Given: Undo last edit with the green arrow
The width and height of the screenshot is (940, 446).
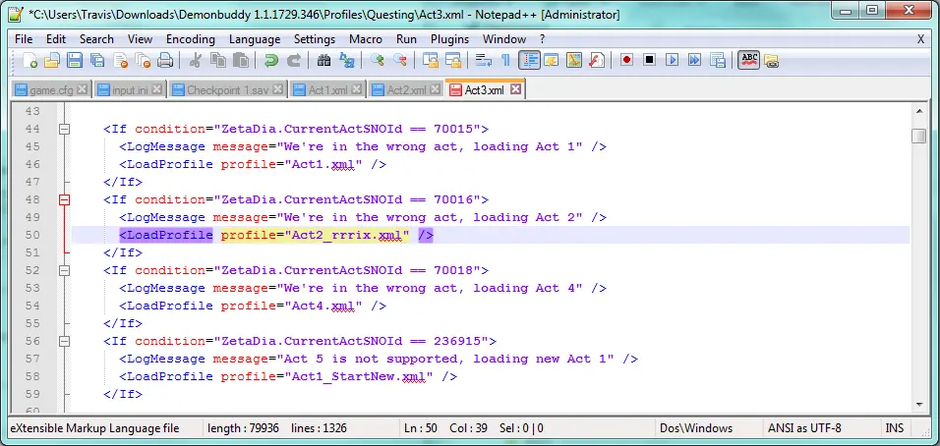Looking at the screenshot, I should (x=271, y=60).
